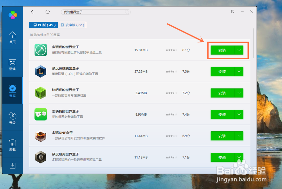Expand install options for 多玩DNF盒子

click(239, 136)
